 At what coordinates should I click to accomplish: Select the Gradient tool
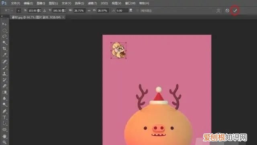click(x=4, y=92)
